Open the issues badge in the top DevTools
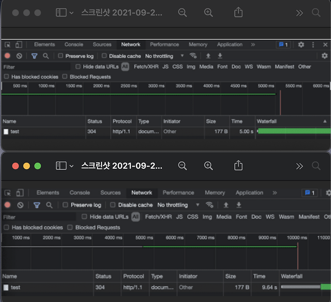 pos(283,45)
